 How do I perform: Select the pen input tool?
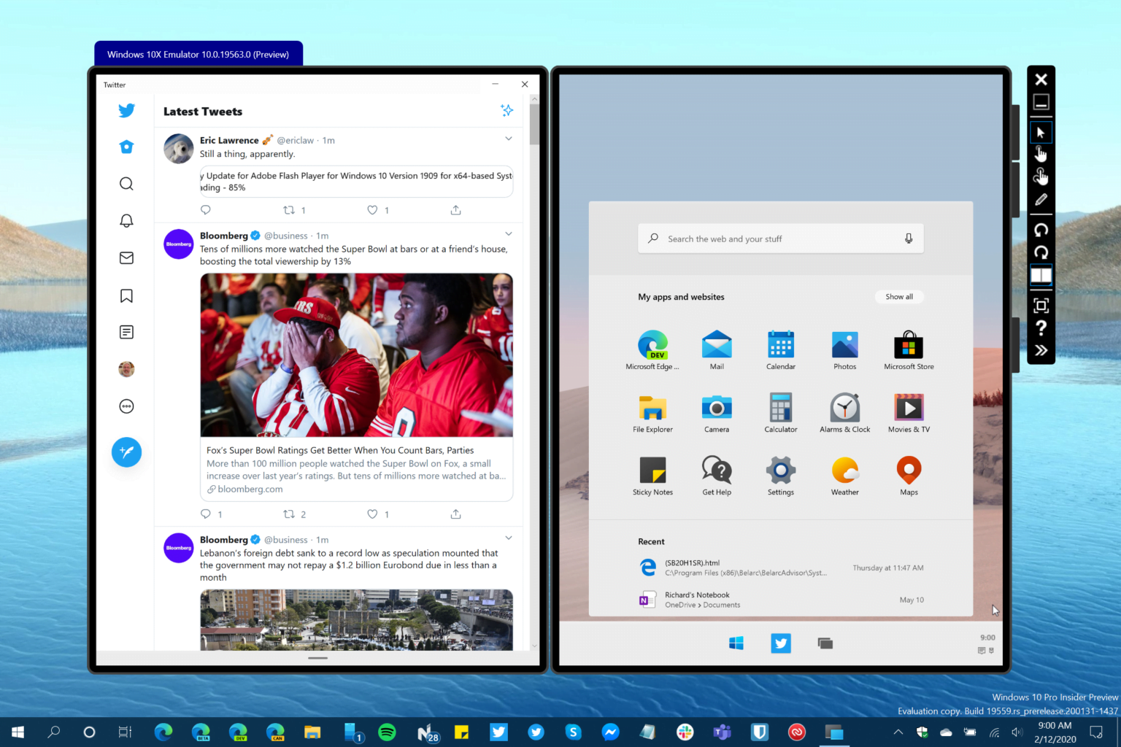point(1041,199)
